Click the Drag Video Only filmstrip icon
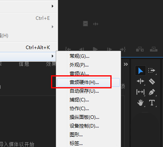This screenshot has width=163, height=147. tap(85, 24)
